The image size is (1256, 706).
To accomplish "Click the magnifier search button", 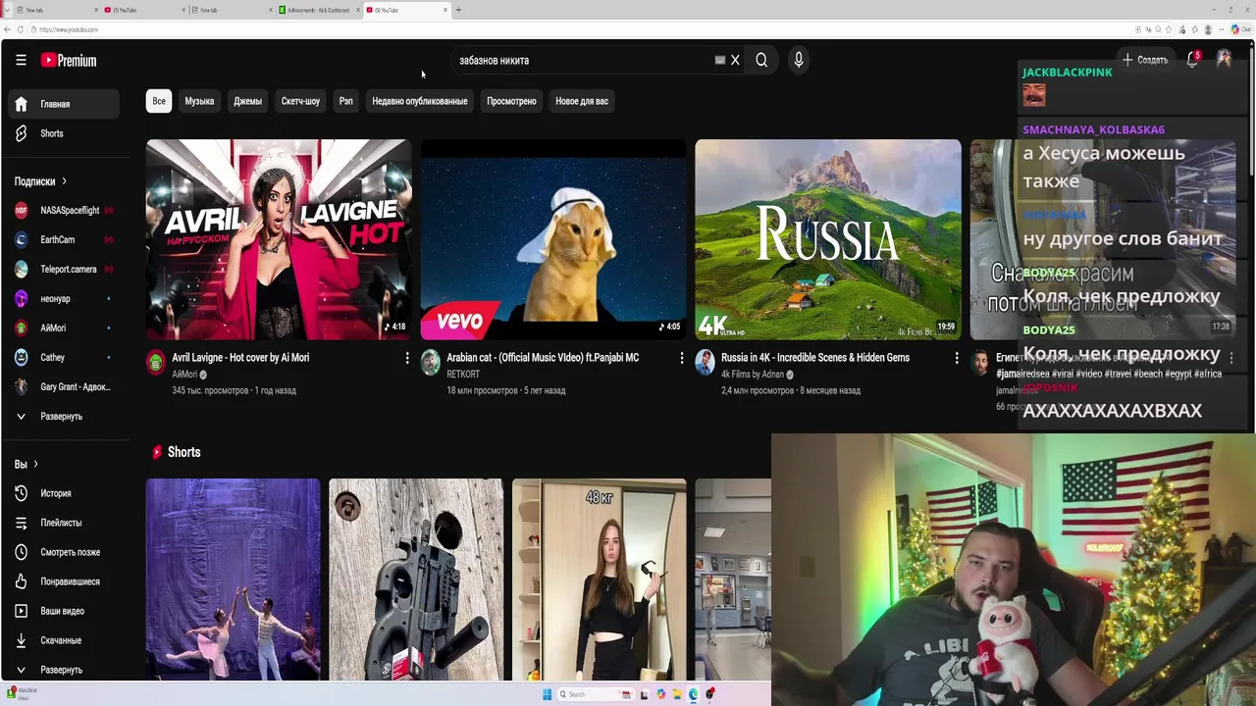I will 761,60.
